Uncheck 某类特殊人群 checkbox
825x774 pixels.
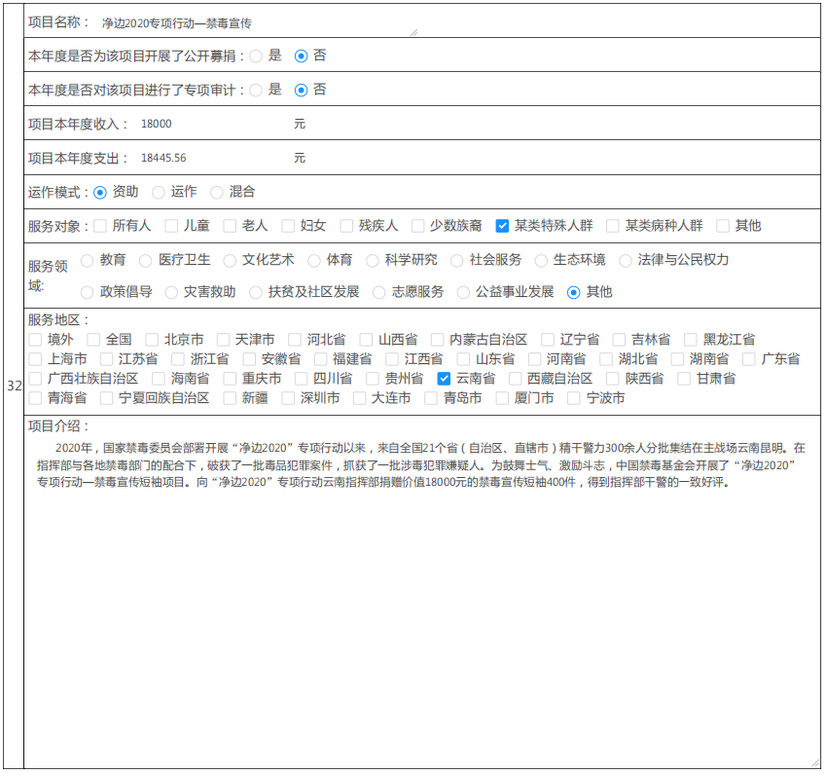tap(502, 226)
